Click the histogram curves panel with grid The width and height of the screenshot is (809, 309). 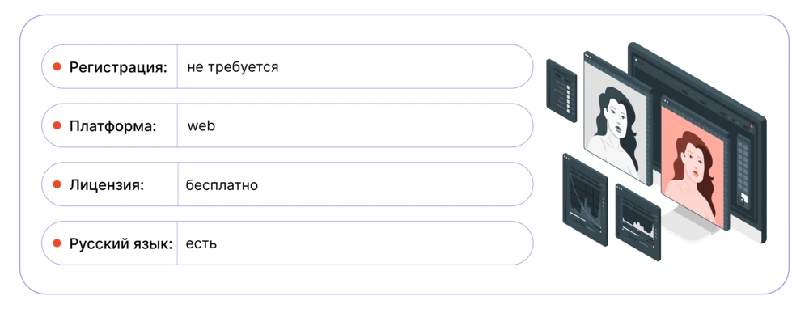coord(585,195)
